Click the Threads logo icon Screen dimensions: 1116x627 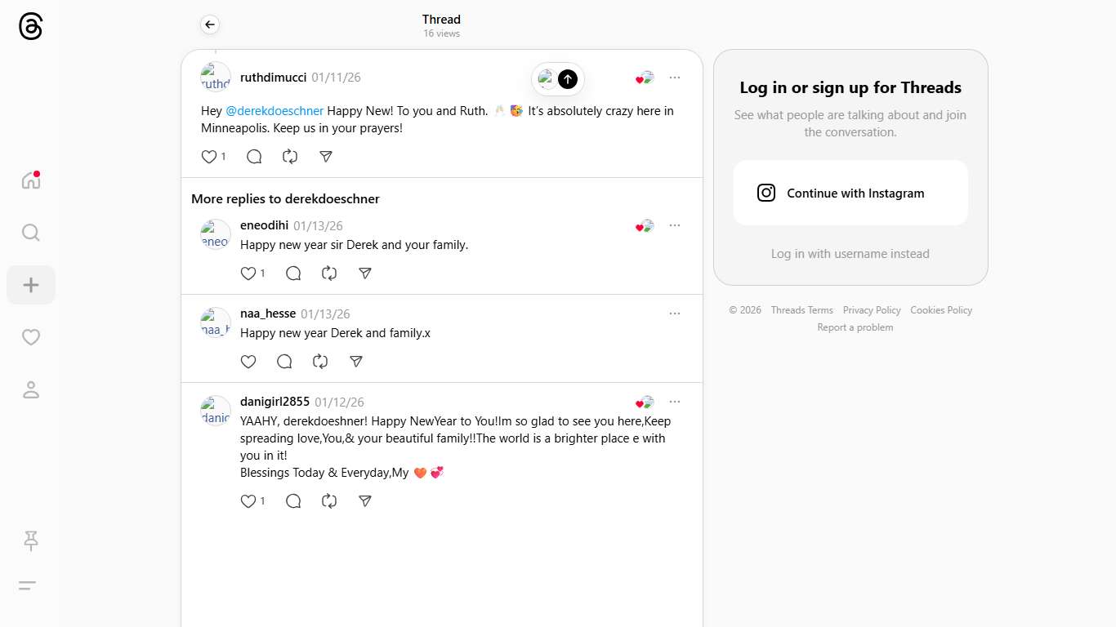(30, 27)
